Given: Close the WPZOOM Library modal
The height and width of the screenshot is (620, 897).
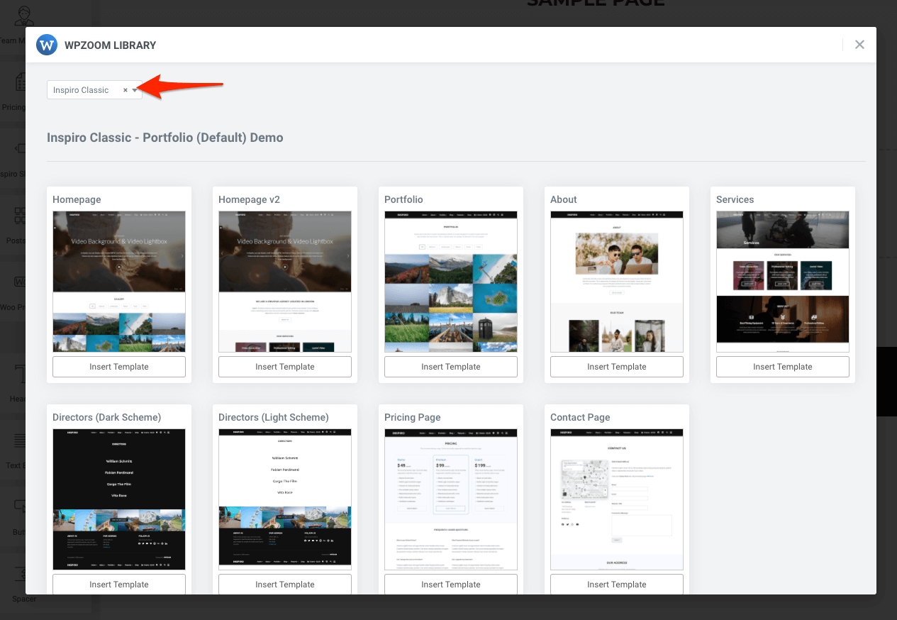Looking at the screenshot, I should (859, 45).
